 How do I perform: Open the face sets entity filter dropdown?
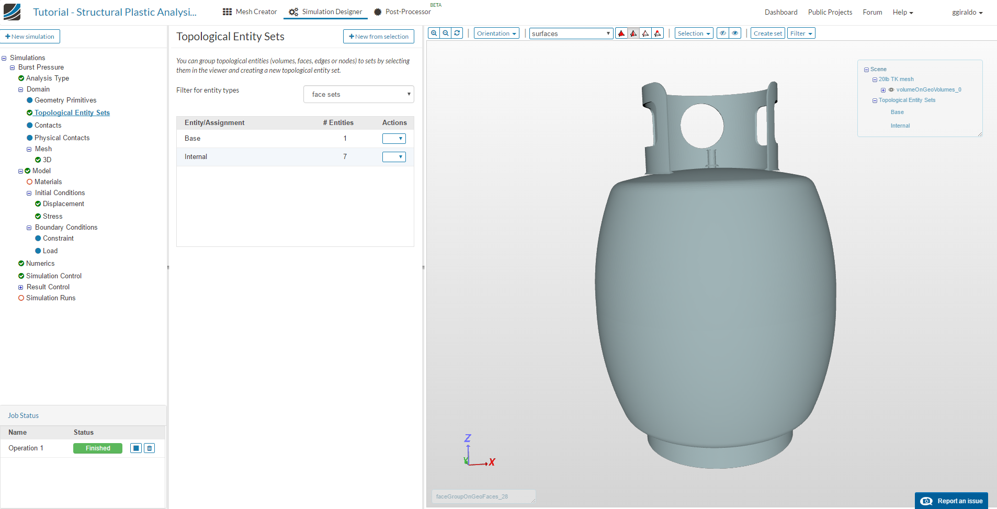click(358, 95)
